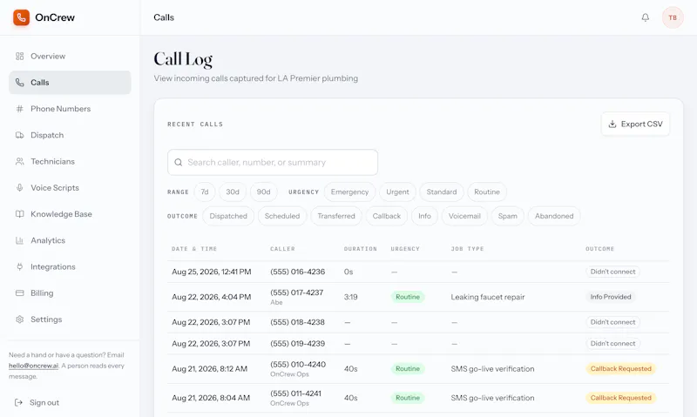Click the download icon in Export CSV
The image size is (697, 417).
click(x=612, y=124)
